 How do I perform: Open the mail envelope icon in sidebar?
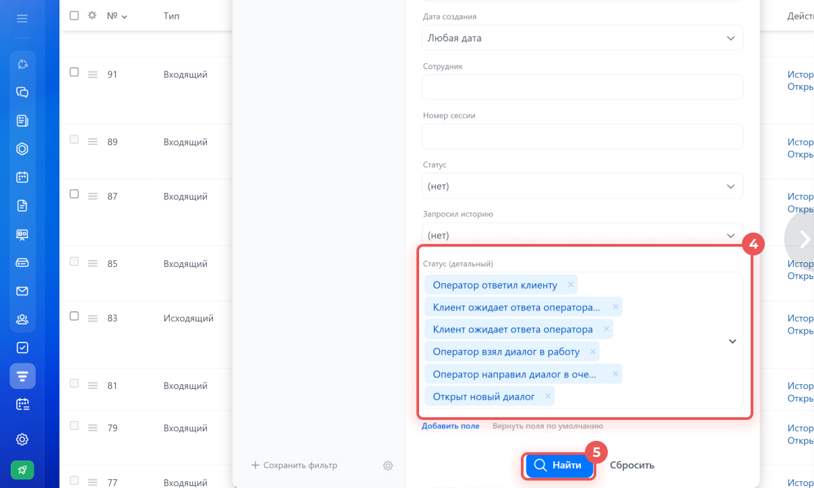pos(22,291)
